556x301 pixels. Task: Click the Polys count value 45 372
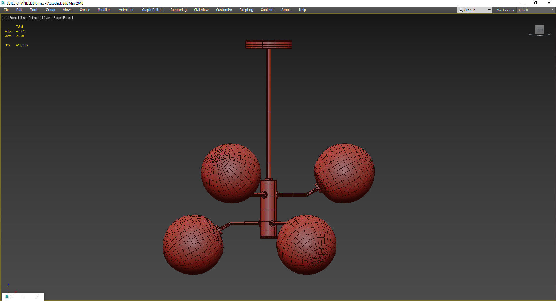(x=21, y=31)
